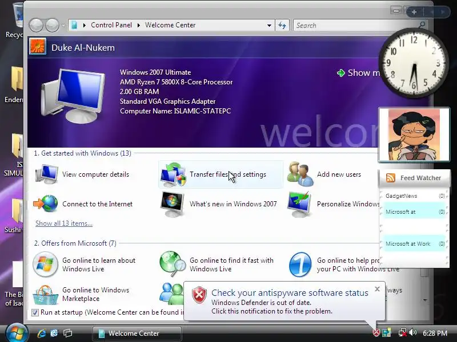
Task: Click the find it fast magnifier globe icon
Action: point(173,264)
